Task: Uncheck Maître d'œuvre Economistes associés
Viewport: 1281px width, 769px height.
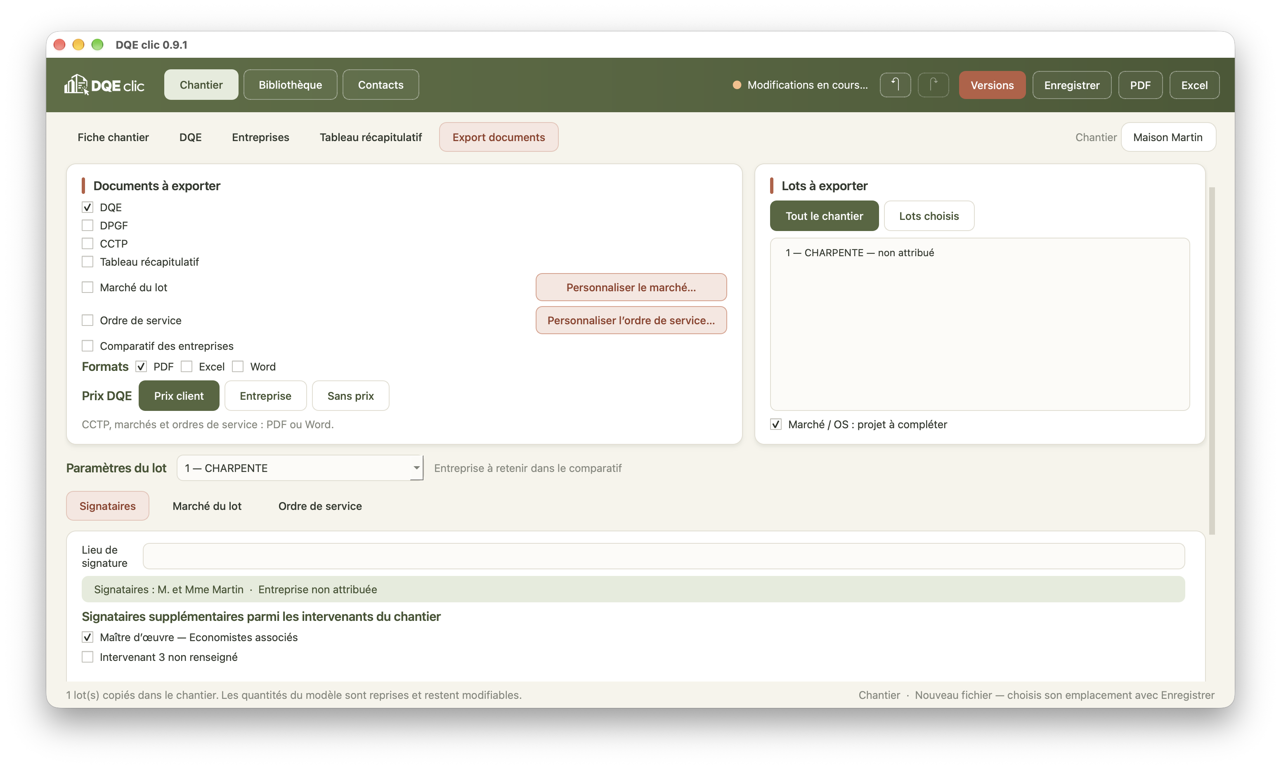Action: [87, 637]
